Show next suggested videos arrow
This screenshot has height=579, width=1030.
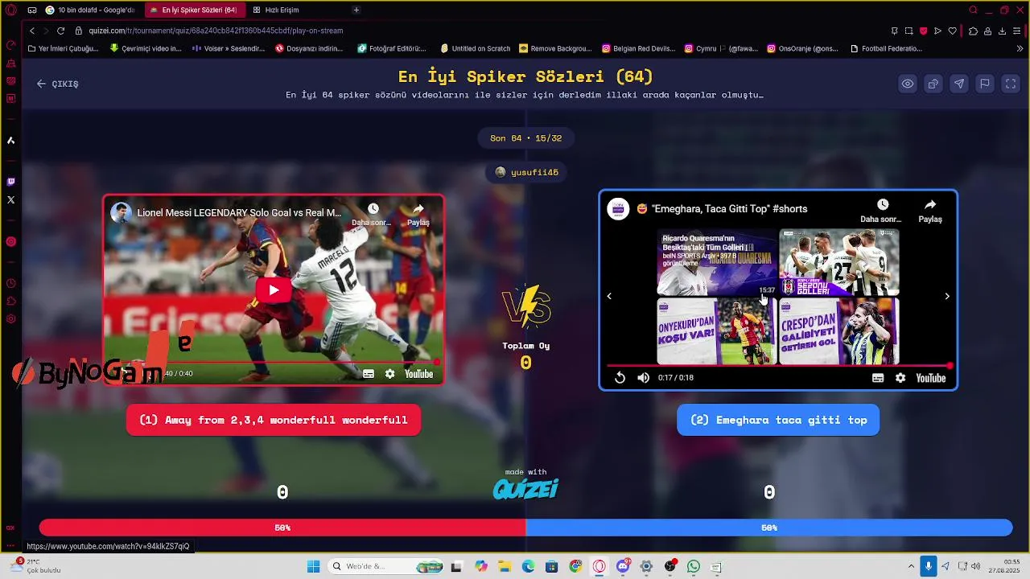947,297
